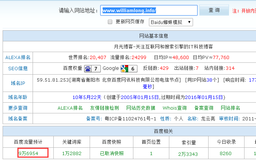Click the 索引量 column header
Viewport: 256px width, 161px height.
189,143
